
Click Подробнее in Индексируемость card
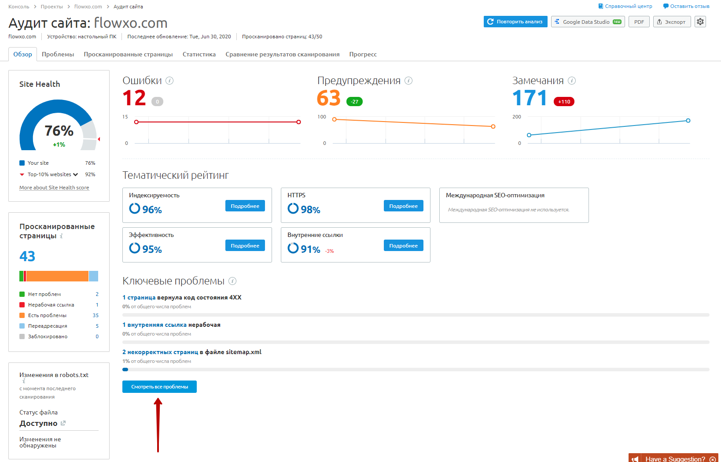pos(245,206)
